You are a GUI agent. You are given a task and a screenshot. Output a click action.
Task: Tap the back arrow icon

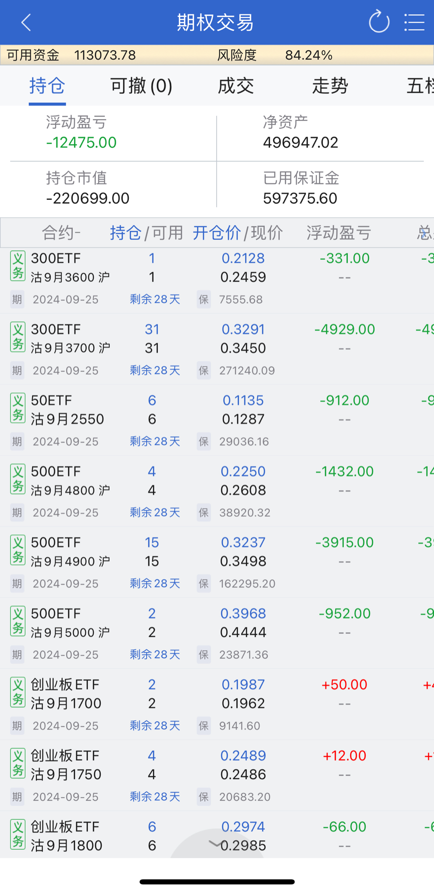(x=26, y=22)
